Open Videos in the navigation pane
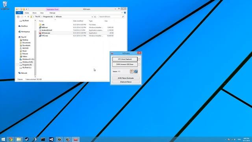This screenshot has width=252, height=142. (24, 56)
